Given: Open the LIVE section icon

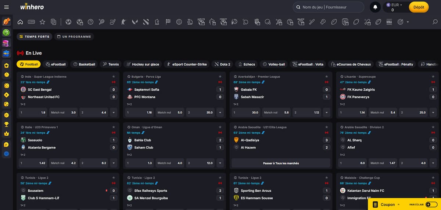Looking at the screenshot, I should click(x=31, y=22).
